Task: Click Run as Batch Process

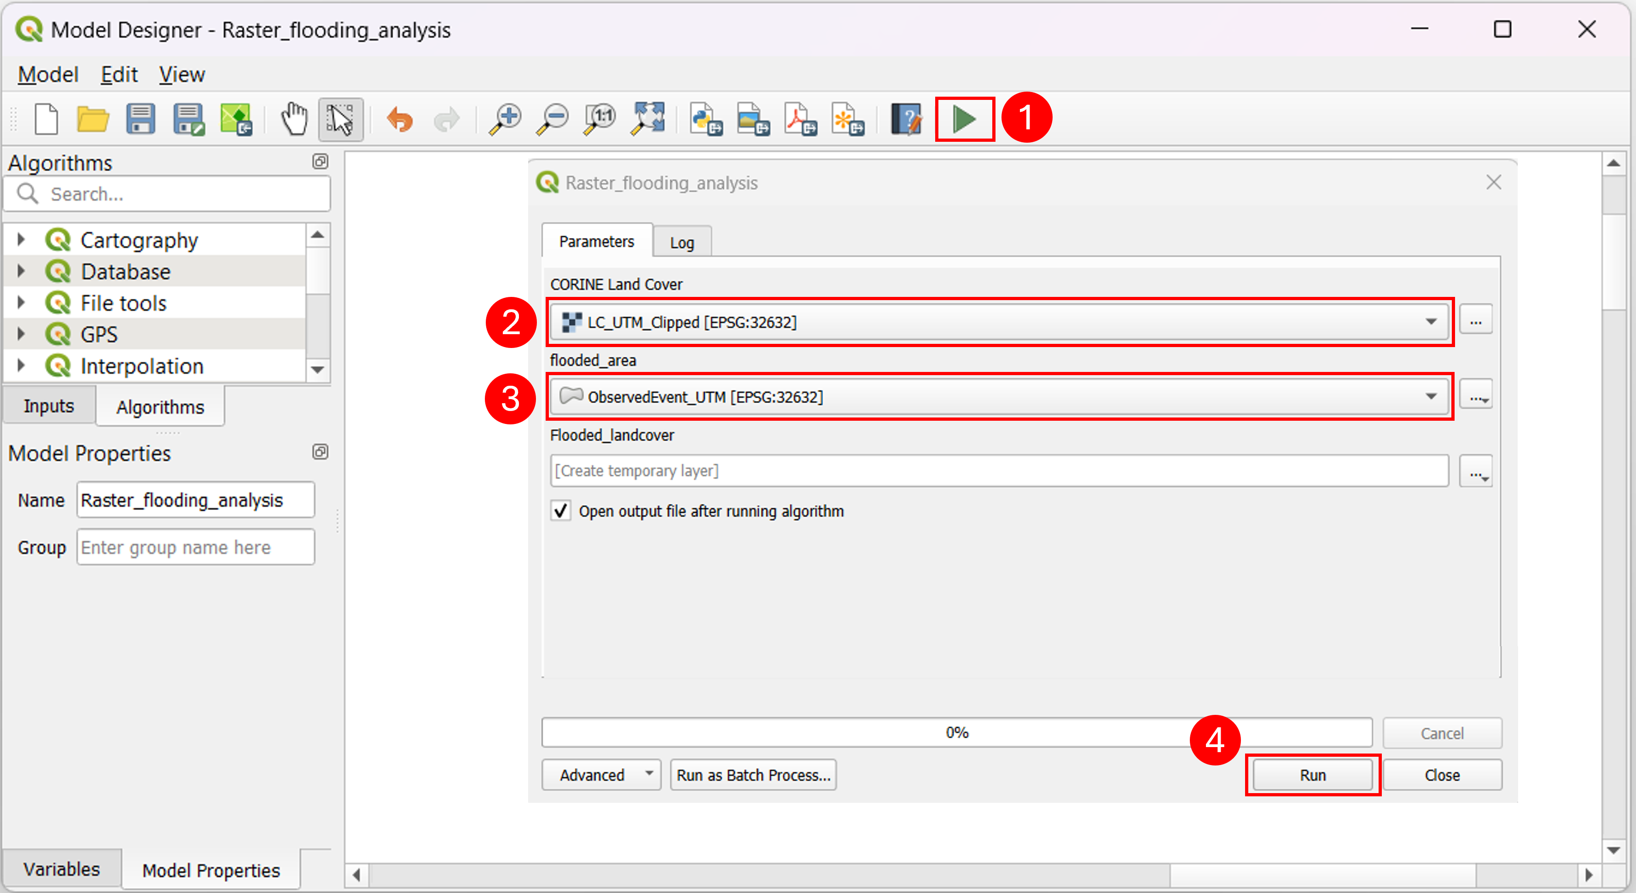Action: coord(753,775)
